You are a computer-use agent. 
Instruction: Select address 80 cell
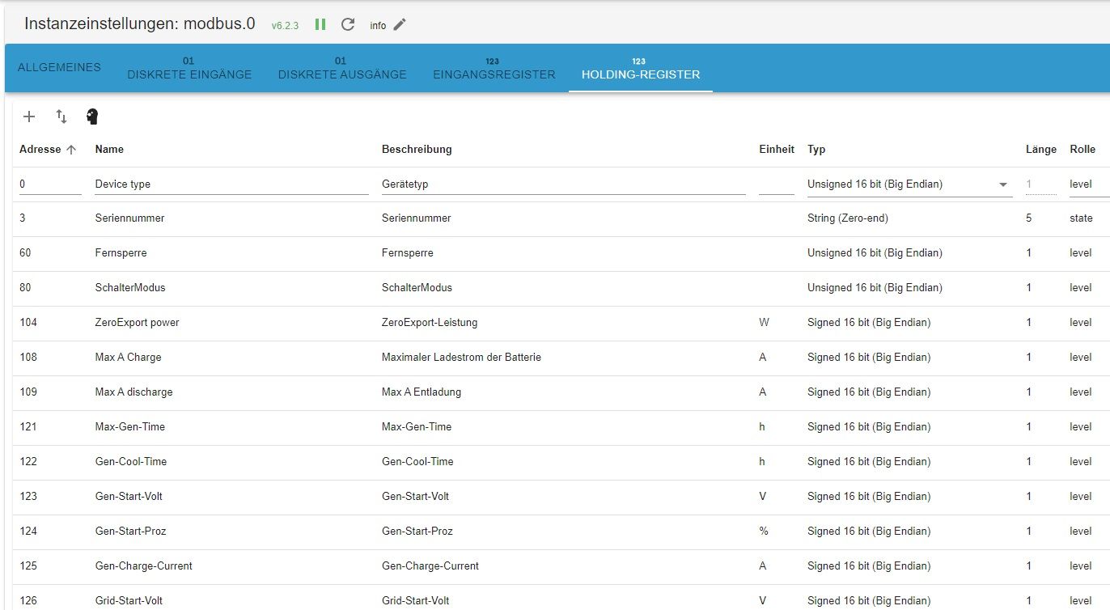point(25,288)
